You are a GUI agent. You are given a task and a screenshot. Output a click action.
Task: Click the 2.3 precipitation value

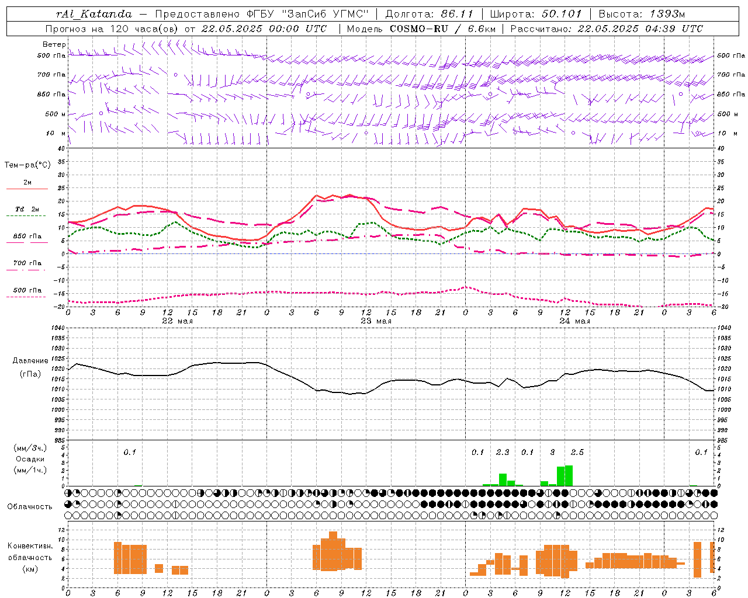pos(503,452)
